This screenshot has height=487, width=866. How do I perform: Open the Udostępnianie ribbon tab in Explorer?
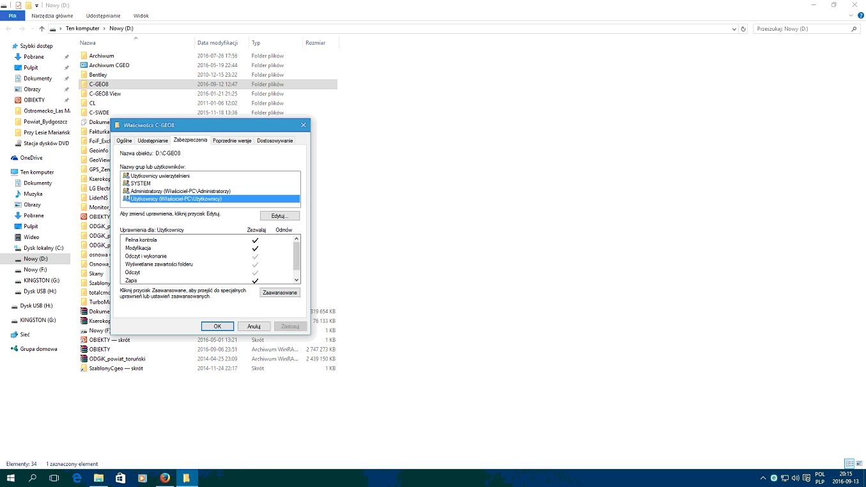tap(104, 15)
